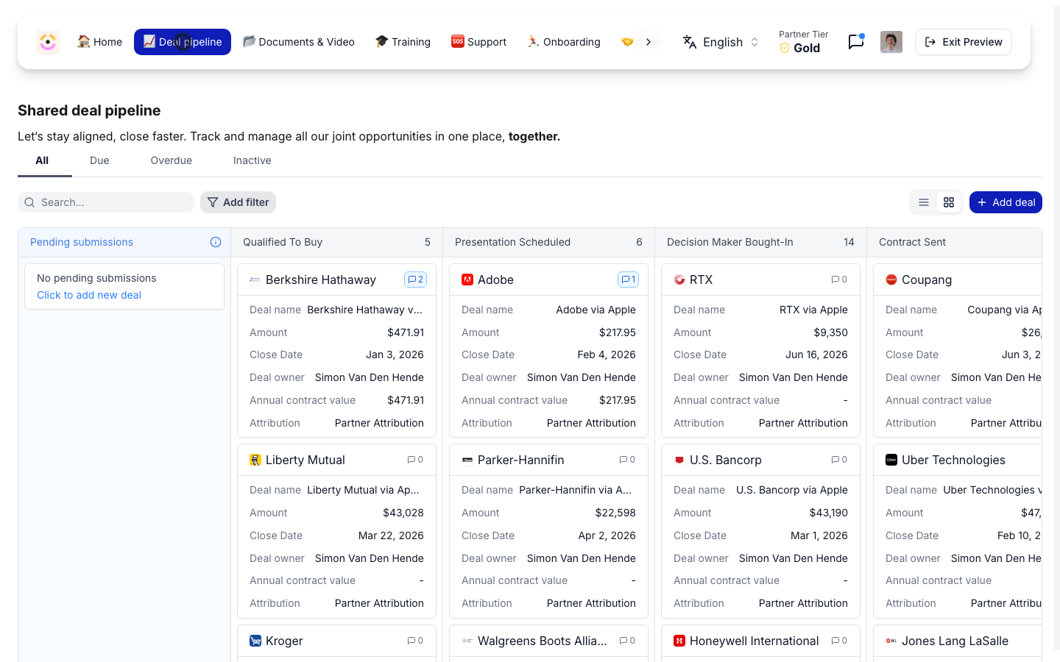The height and width of the screenshot is (662, 1060).
Task: Open Honeywell International comments counter
Action: [839, 641]
